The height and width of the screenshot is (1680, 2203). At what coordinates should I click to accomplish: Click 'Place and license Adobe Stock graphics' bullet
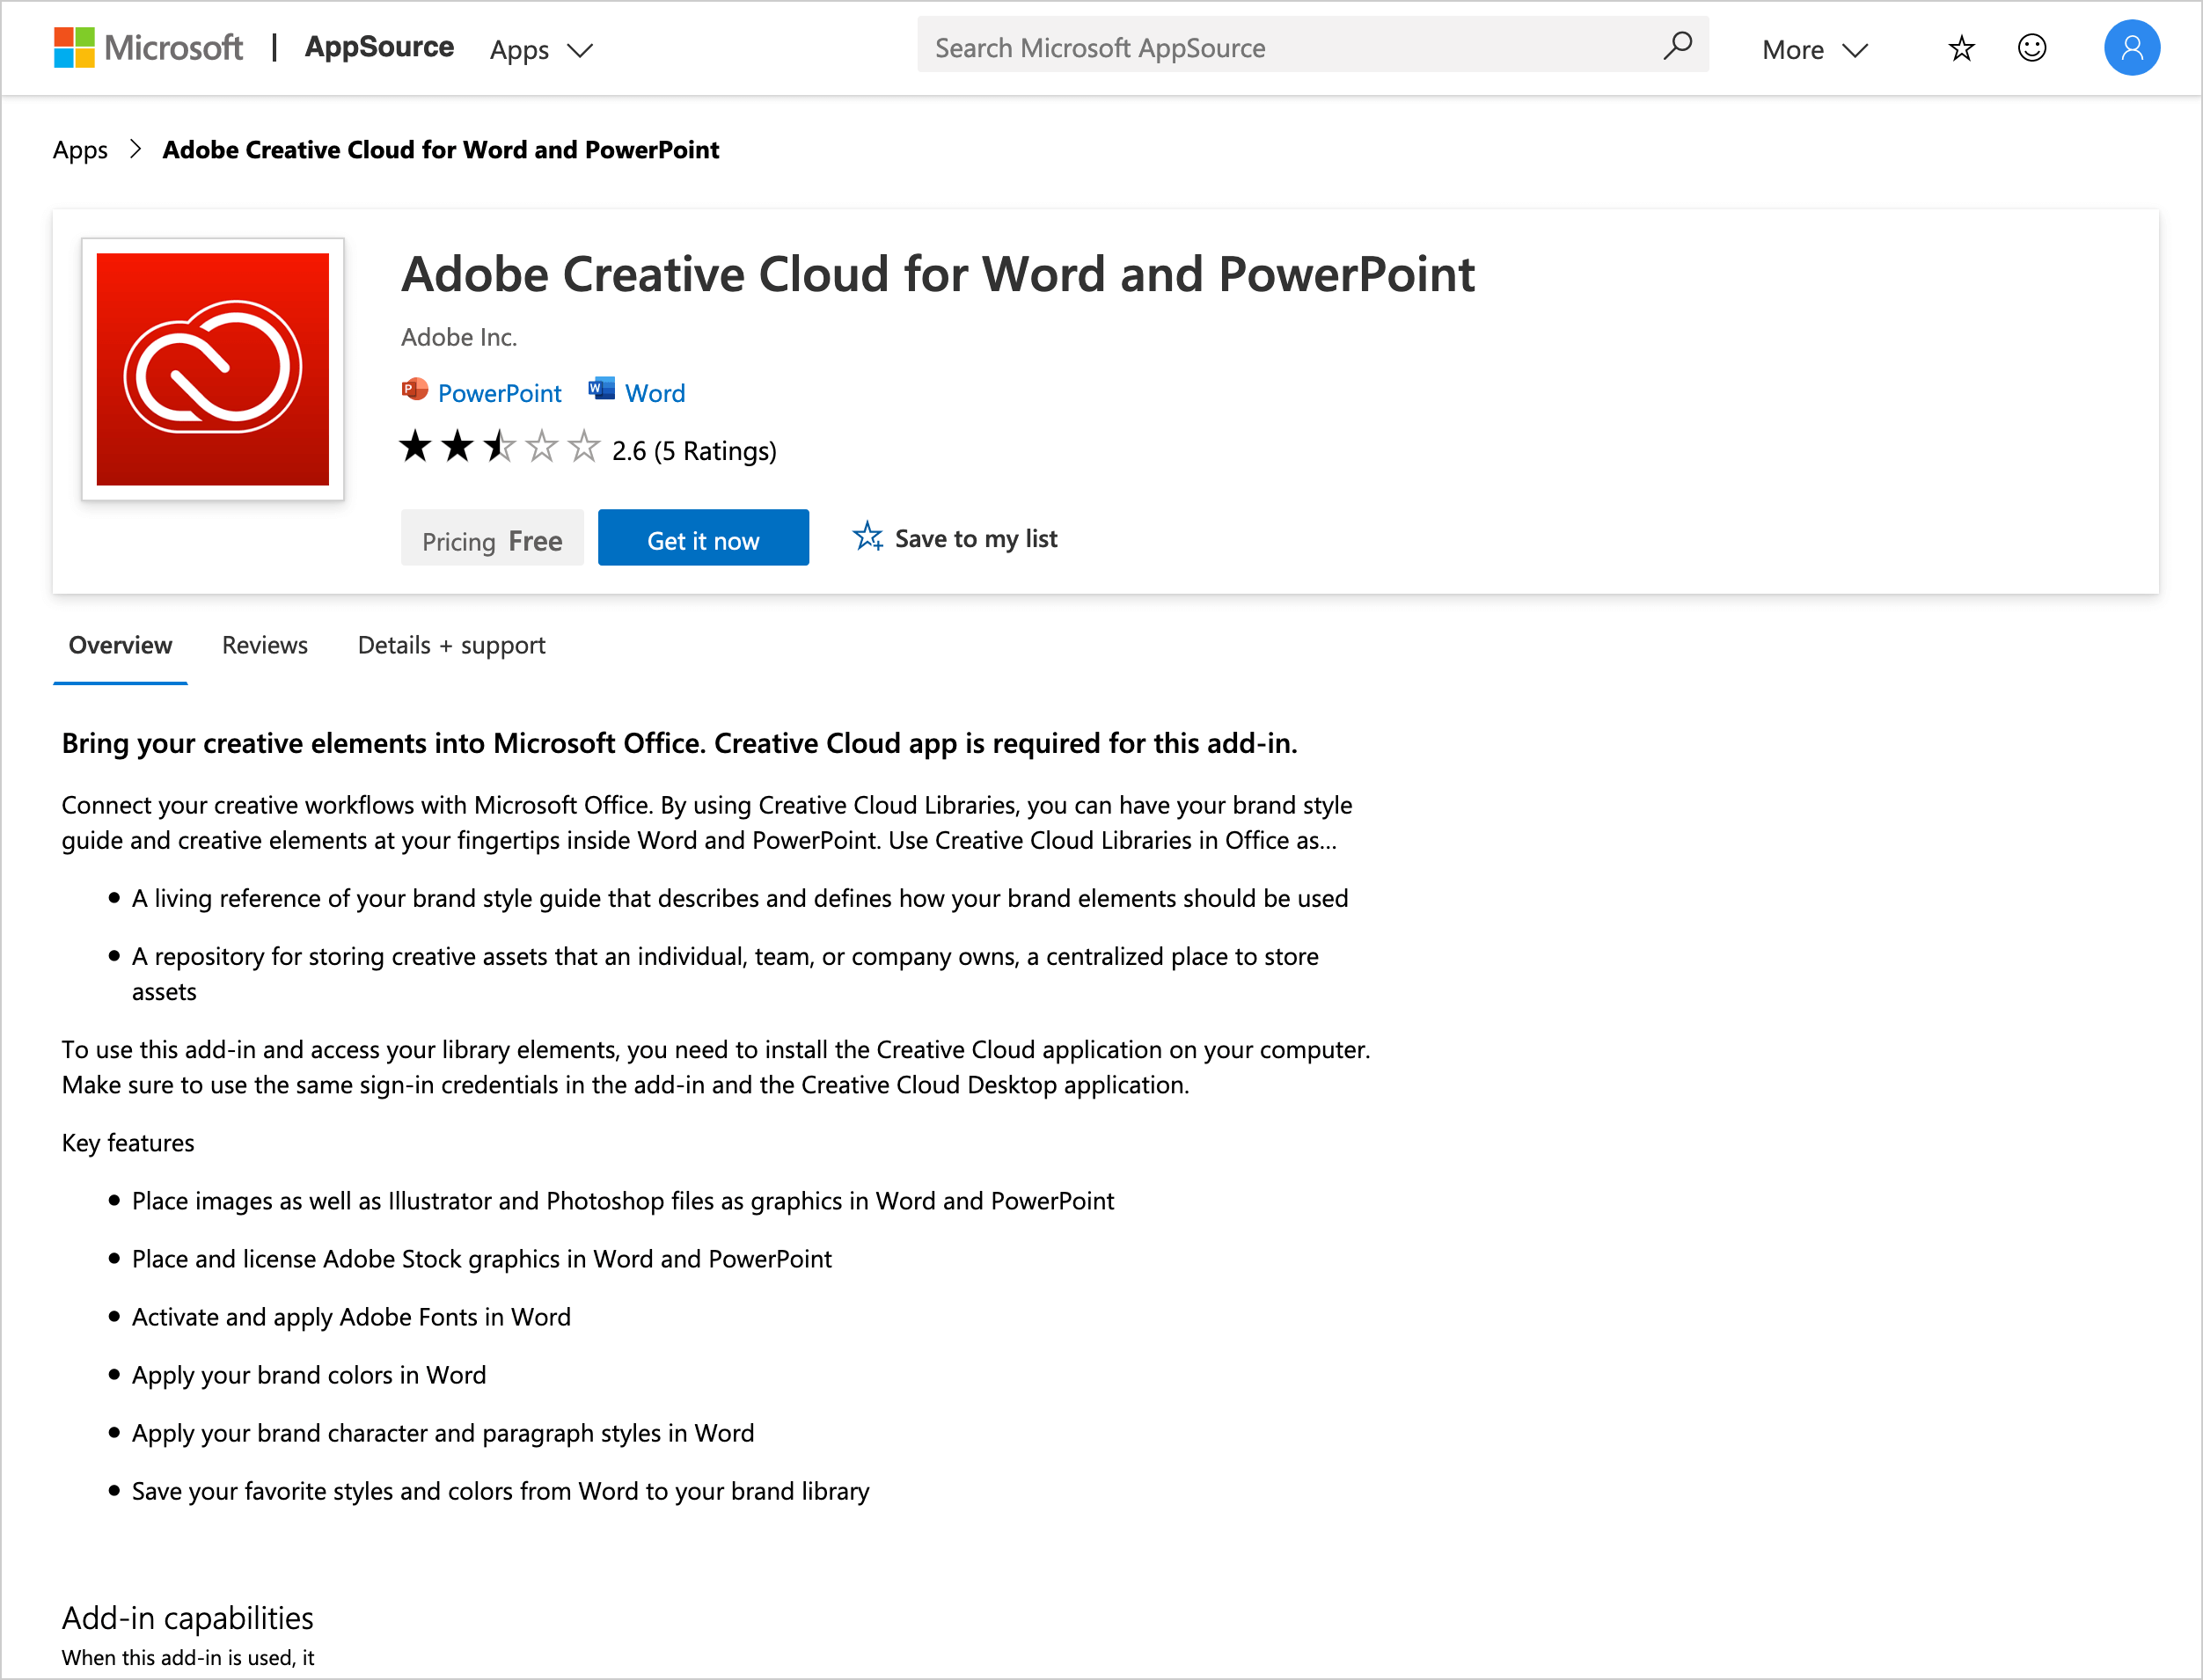pyautogui.click(x=482, y=1259)
